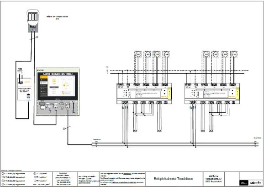This screenshot has height=187, width=264.
Task: Click the thermometer symbol on left motor controller
Action: pyautogui.click(x=130, y=94)
